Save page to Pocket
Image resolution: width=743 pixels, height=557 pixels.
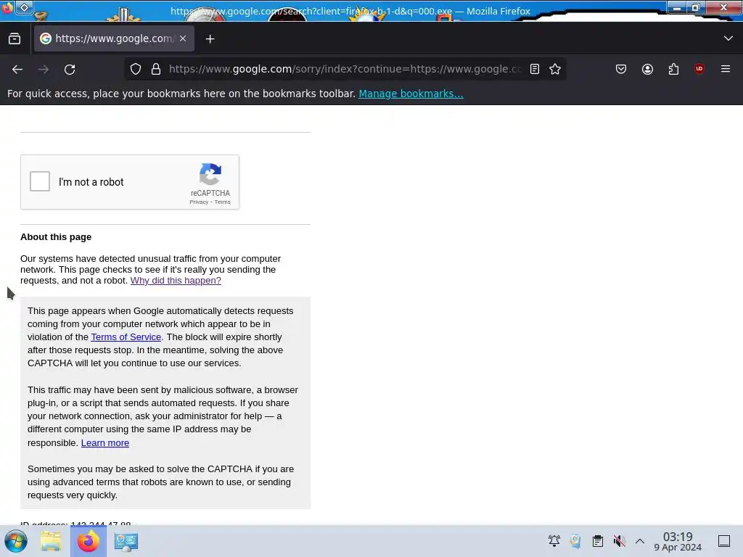621,69
